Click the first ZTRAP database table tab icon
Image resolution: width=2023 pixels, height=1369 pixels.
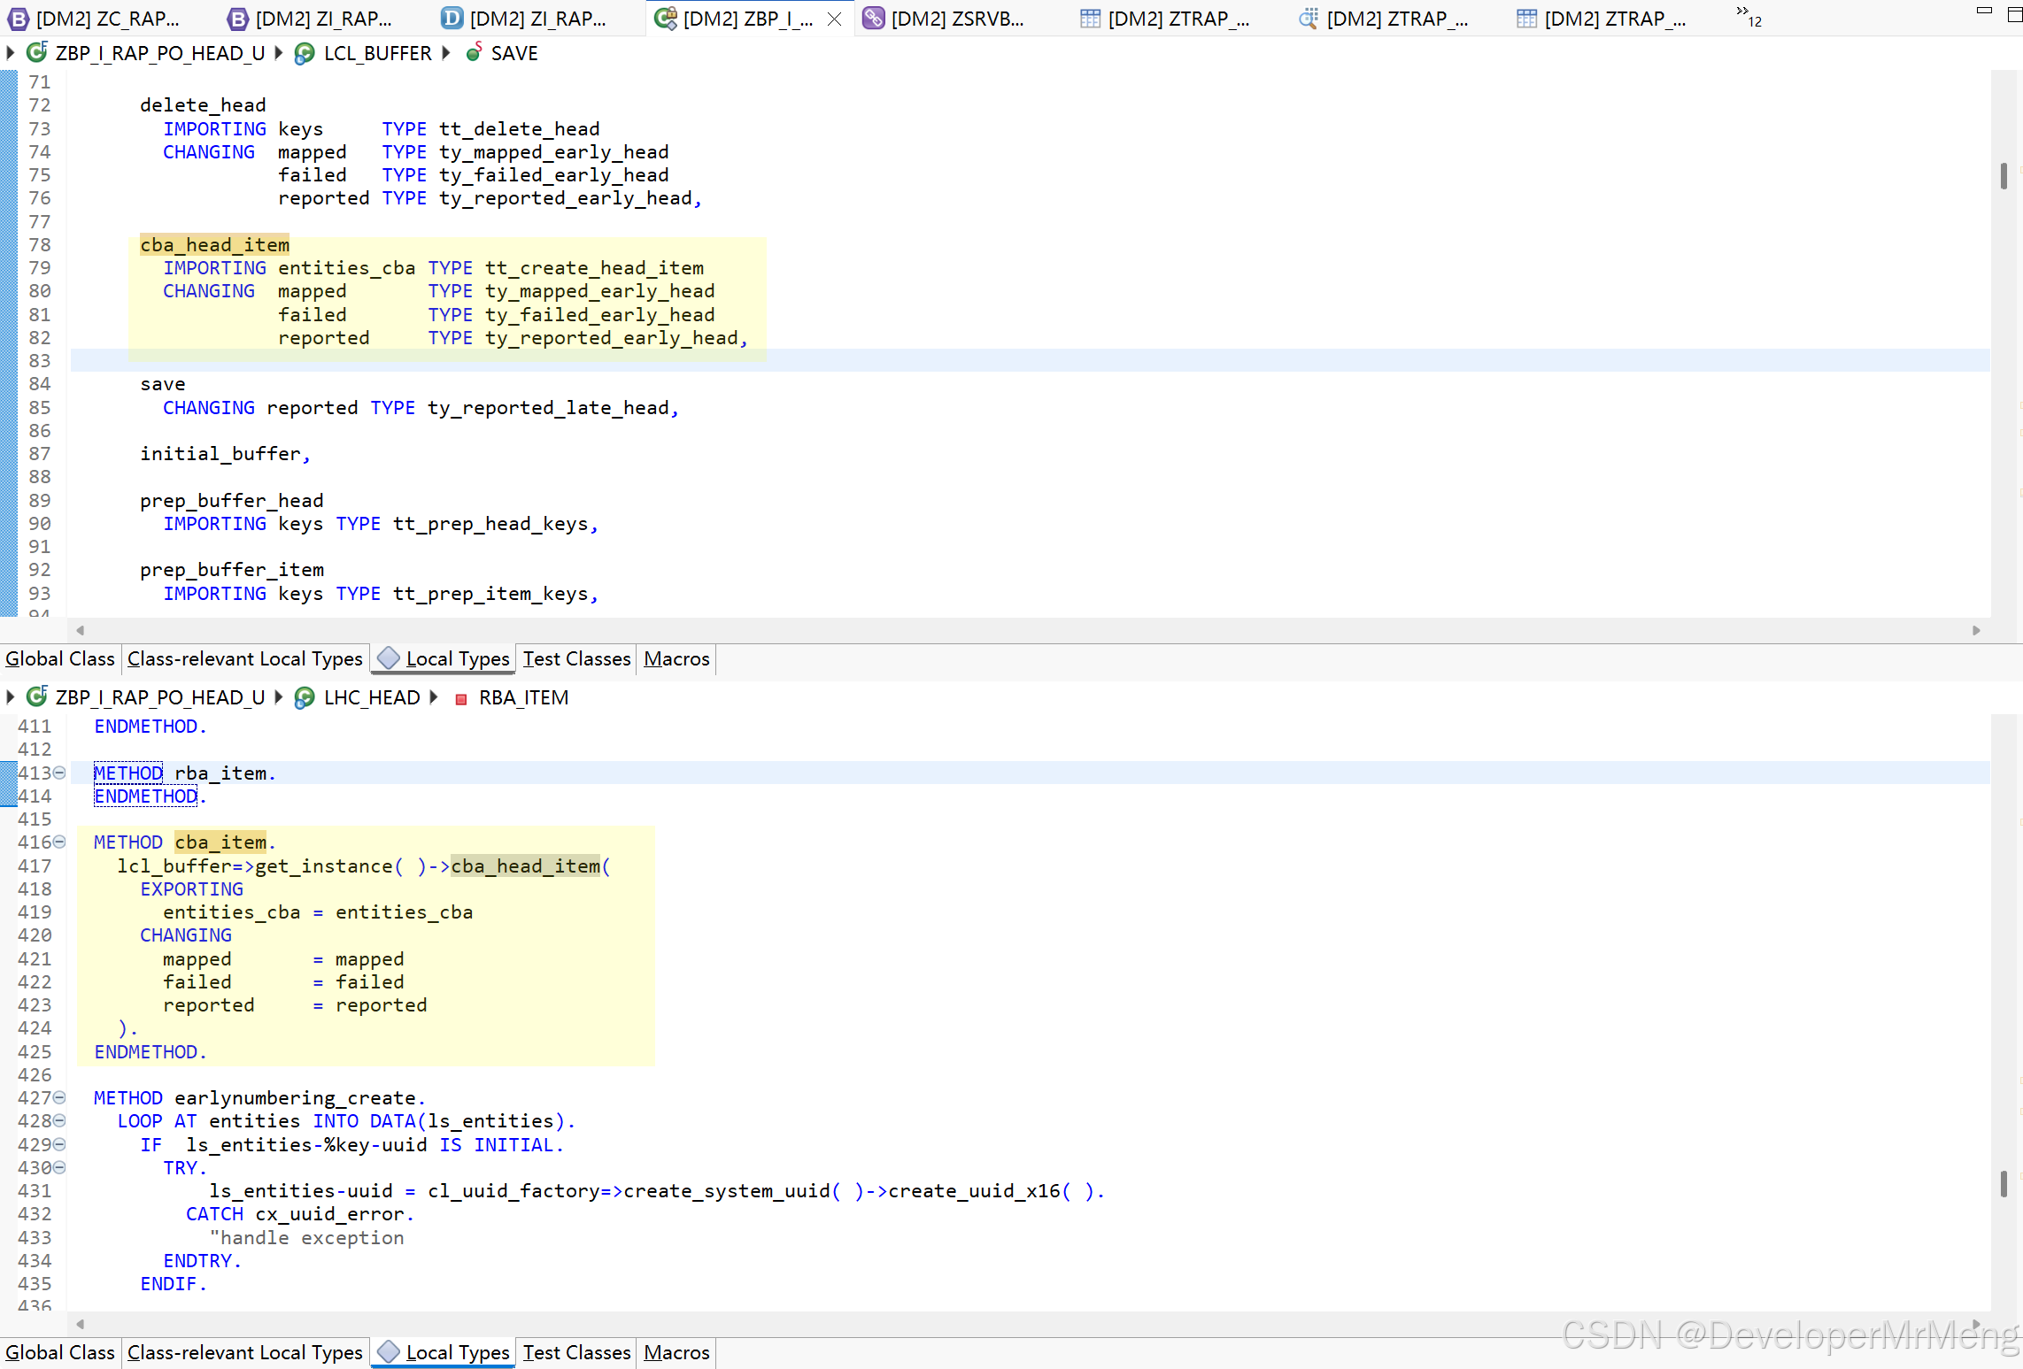coord(1090,19)
